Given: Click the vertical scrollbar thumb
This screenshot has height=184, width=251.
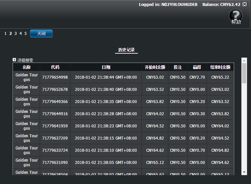Looking at the screenshot, I should 244,73.
